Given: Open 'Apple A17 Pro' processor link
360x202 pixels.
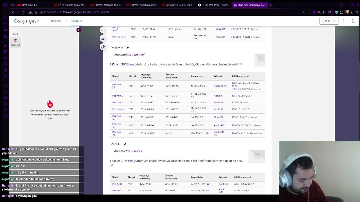Looking at the screenshot, I should click(219, 133).
